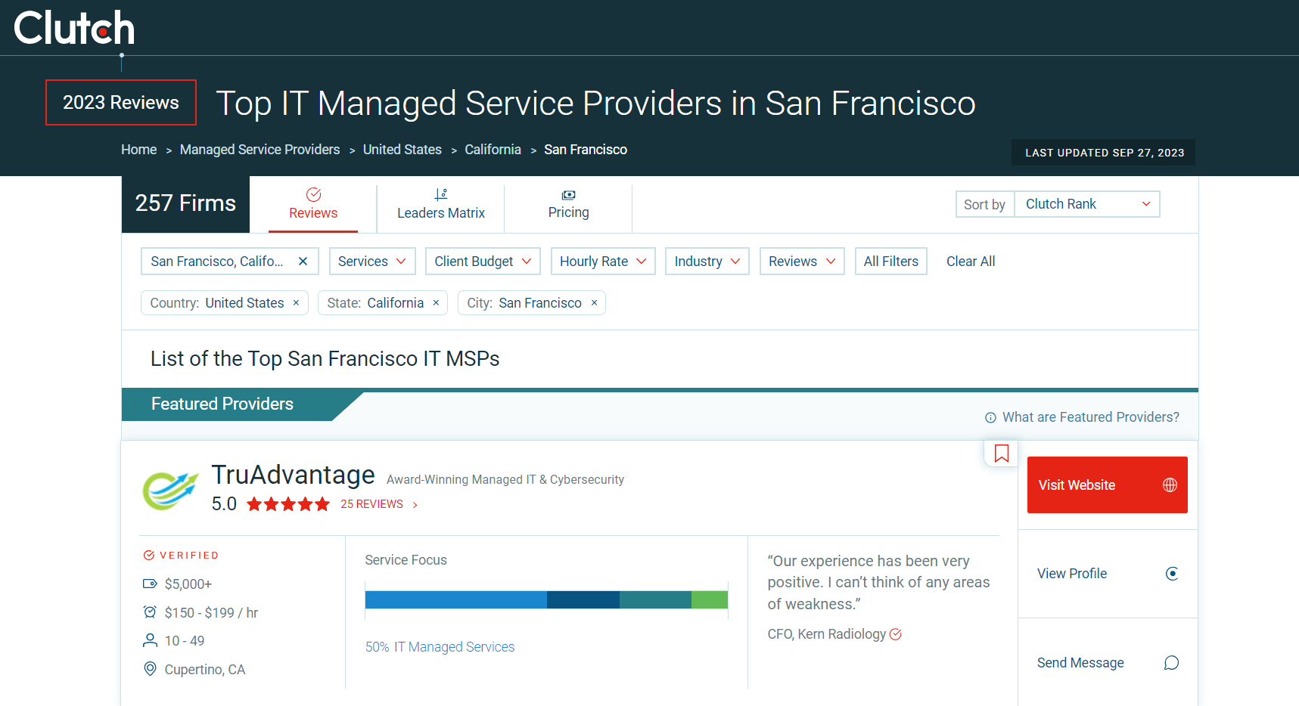Open the Hourly Rate filter dropdown

(x=603, y=262)
